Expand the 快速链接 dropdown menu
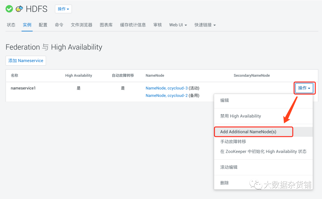The image size is (322, 199). click(x=205, y=25)
